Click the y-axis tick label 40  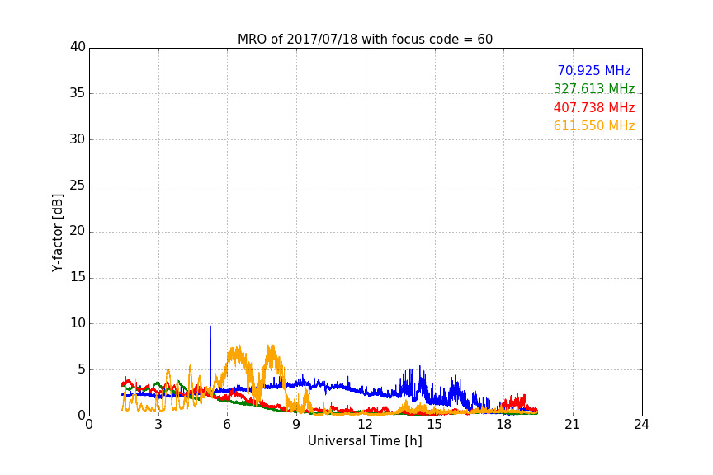tap(78, 47)
